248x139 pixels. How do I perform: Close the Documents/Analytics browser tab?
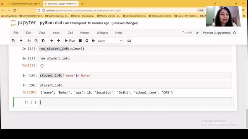(x=40, y=3)
